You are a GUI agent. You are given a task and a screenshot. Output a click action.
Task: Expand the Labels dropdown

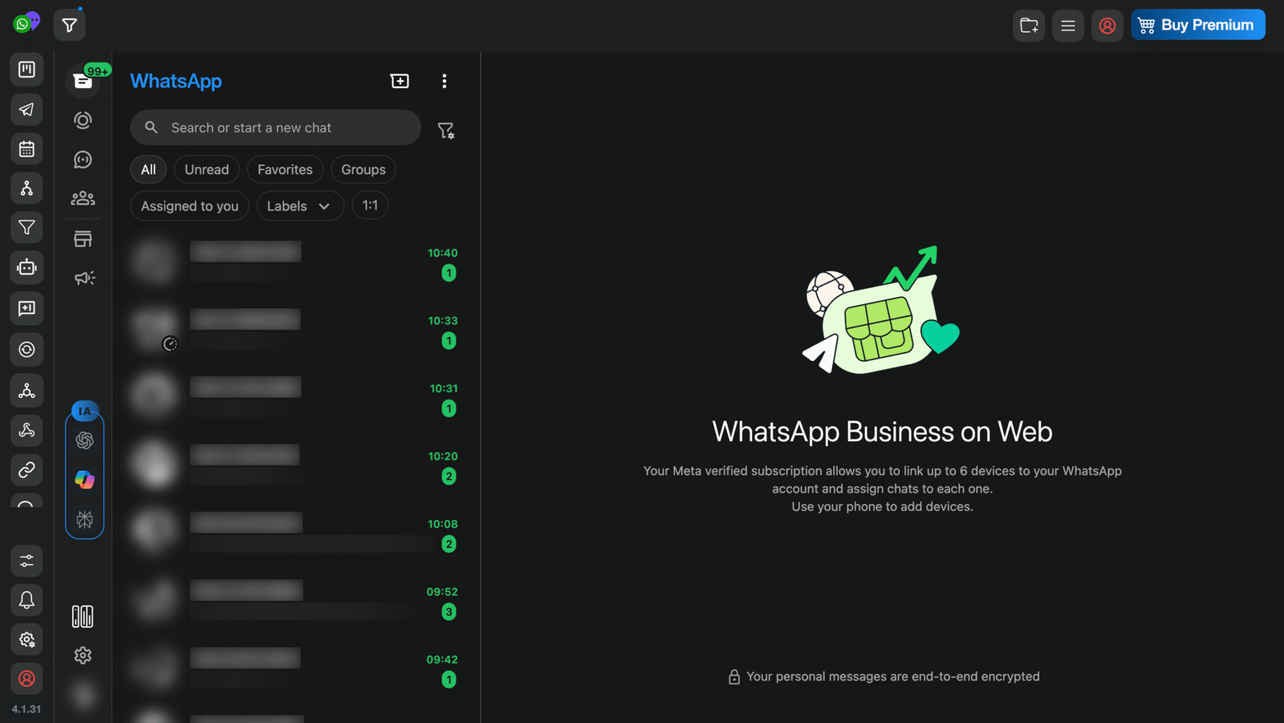pyautogui.click(x=299, y=206)
